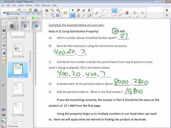This screenshot has width=171, height=128.
Task: Stop the screen recording
Action: coord(36,26)
